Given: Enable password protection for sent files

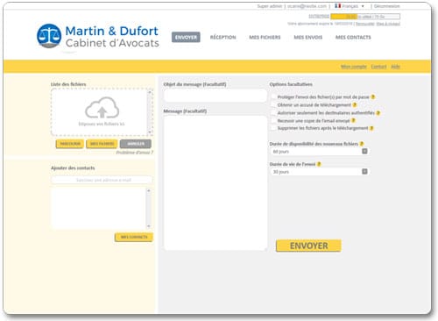Looking at the screenshot, I should [273, 96].
